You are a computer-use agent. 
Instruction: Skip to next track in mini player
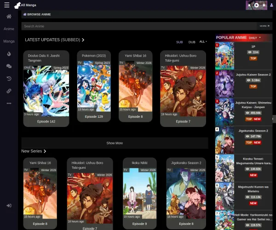(264, 5)
